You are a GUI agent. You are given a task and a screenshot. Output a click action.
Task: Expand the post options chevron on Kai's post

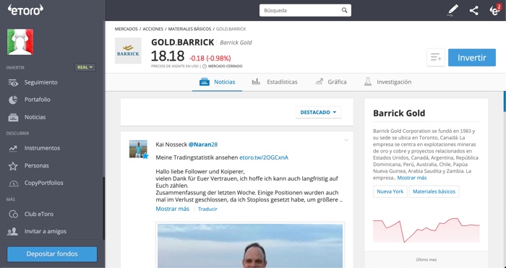pyautogui.click(x=346, y=140)
